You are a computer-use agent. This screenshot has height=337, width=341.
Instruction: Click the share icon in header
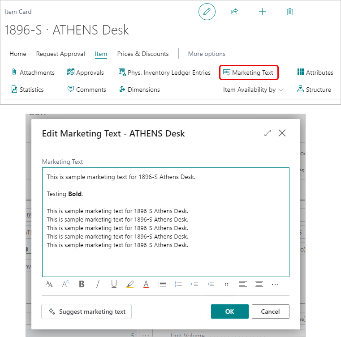pos(234,12)
